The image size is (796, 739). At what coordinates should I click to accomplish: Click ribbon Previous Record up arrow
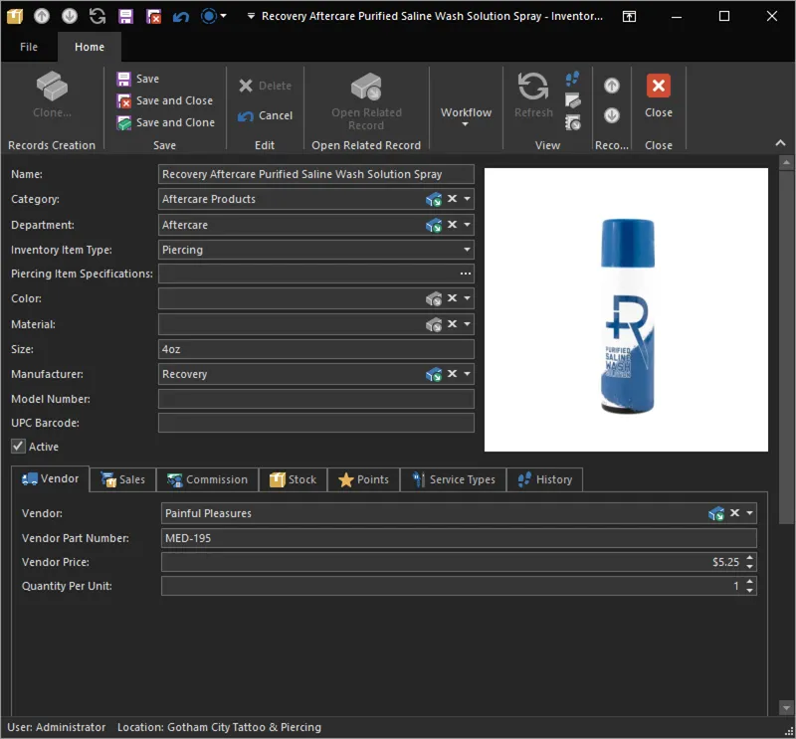click(x=612, y=86)
